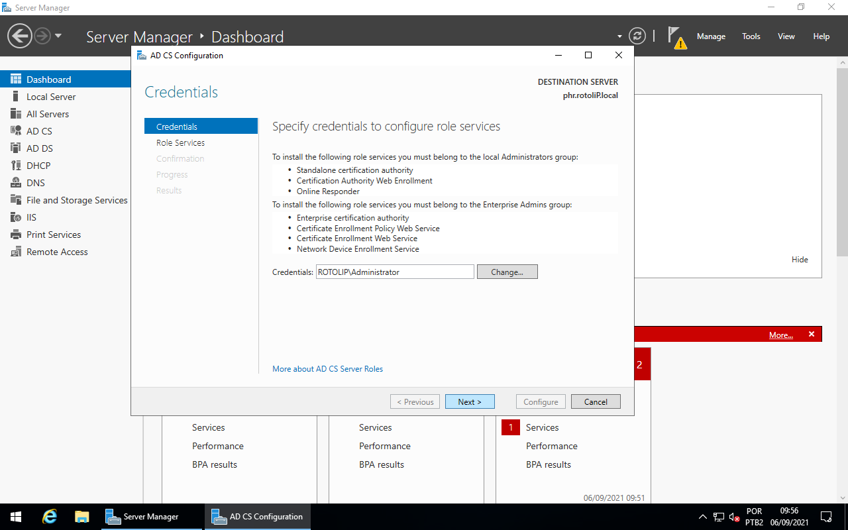Viewport: 848px width, 530px height.
Task: Open the Tools menu
Action: (751, 36)
